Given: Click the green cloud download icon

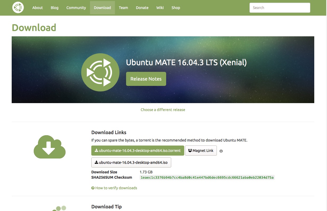Looking at the screenshot, I should (x=50, y=147).
